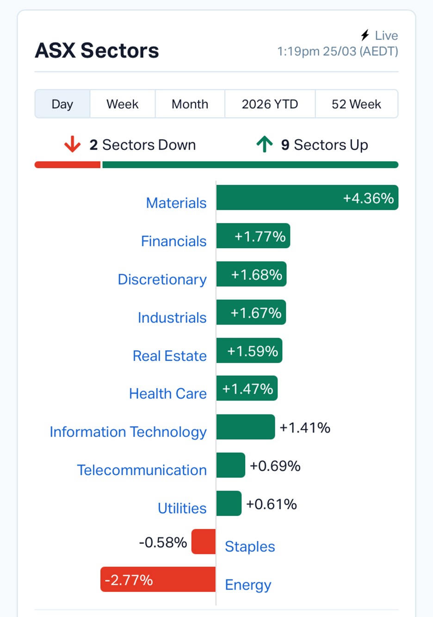Click the Telecommunication sector link
This screenshot has height=617, width=433.
(x=142, y=470)
